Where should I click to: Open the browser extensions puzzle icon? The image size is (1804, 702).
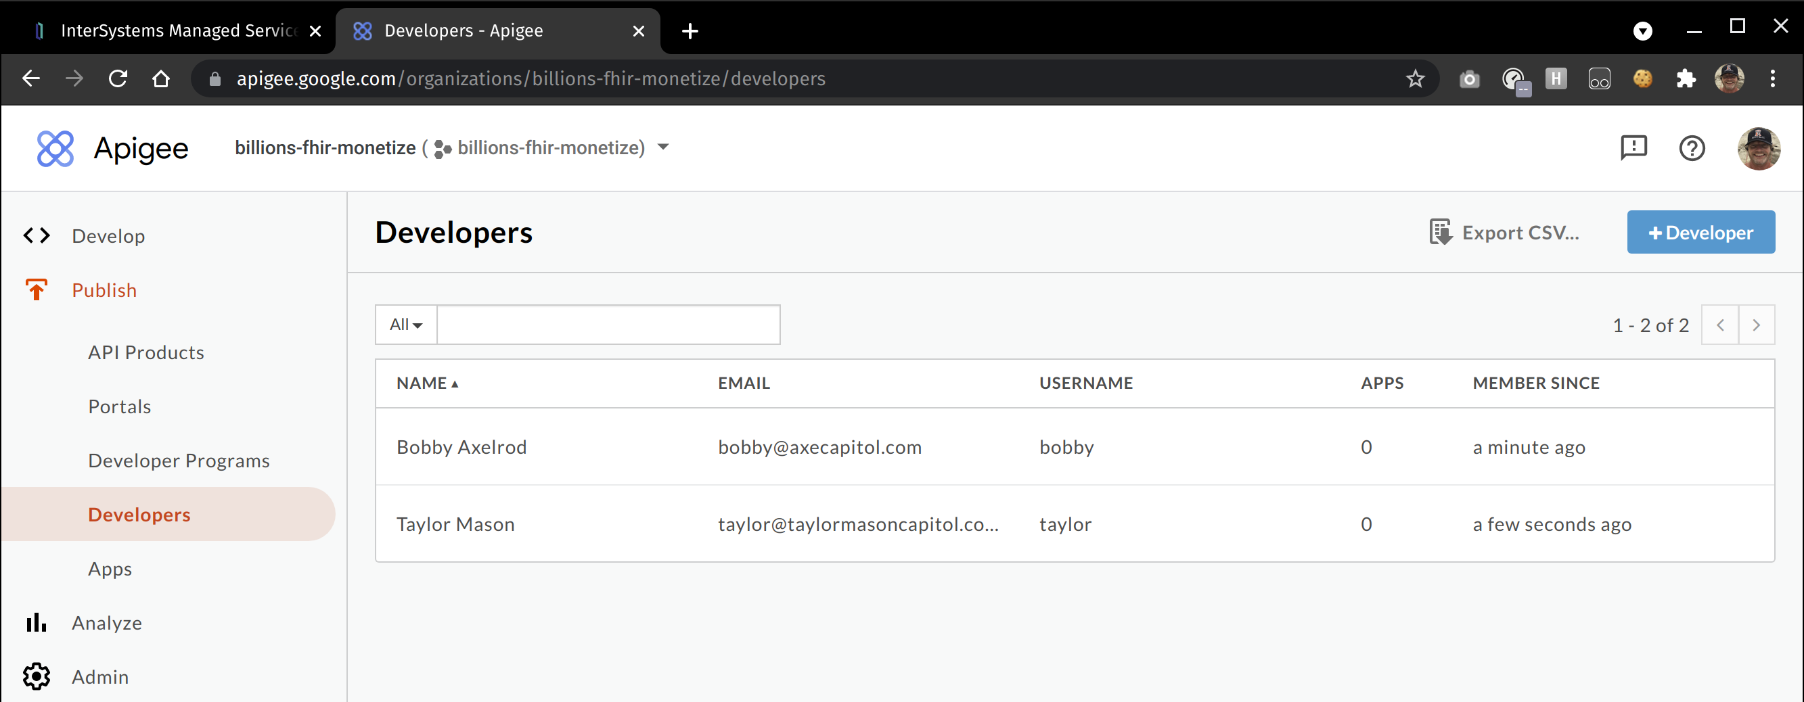click(x=1686, y=79)
